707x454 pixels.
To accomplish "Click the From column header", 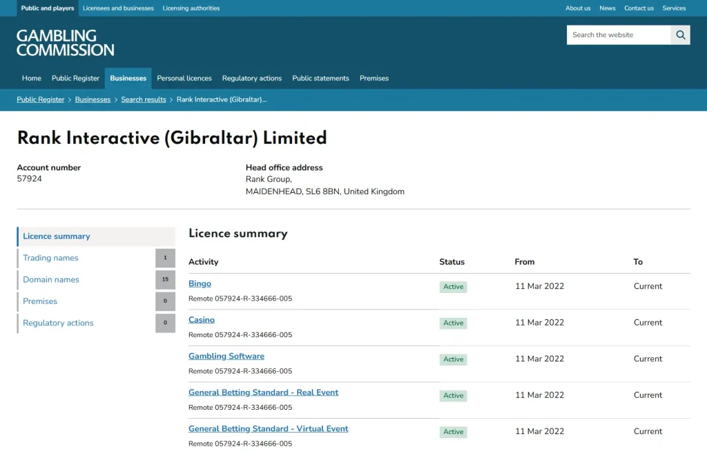I will tap(525, 262).
